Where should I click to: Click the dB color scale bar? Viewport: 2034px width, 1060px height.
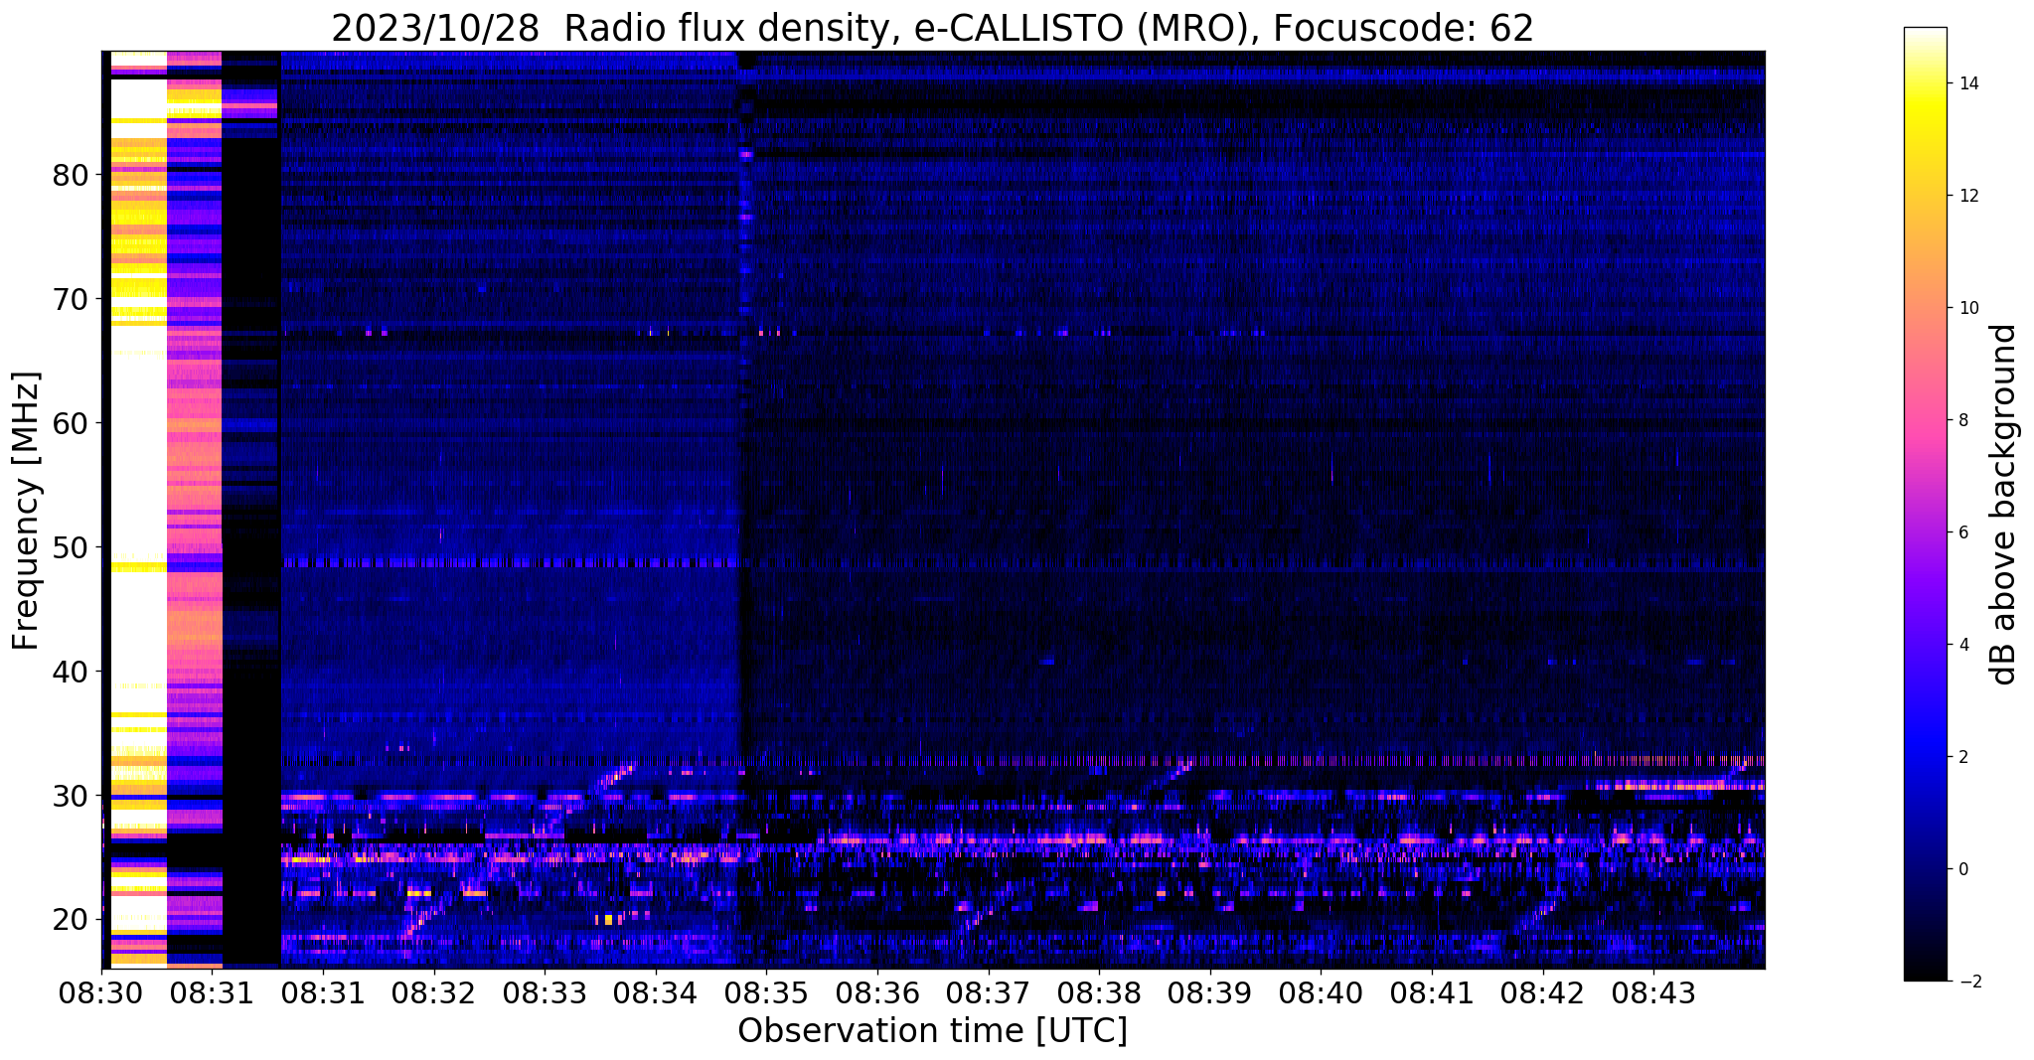pyautogui.click(x=1925, y=505)
